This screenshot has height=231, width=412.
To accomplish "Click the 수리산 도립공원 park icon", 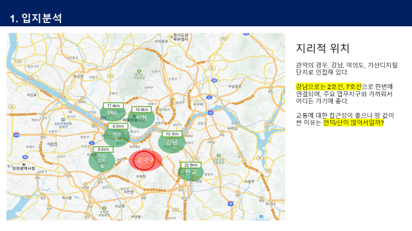I will [x=104, y=208].
